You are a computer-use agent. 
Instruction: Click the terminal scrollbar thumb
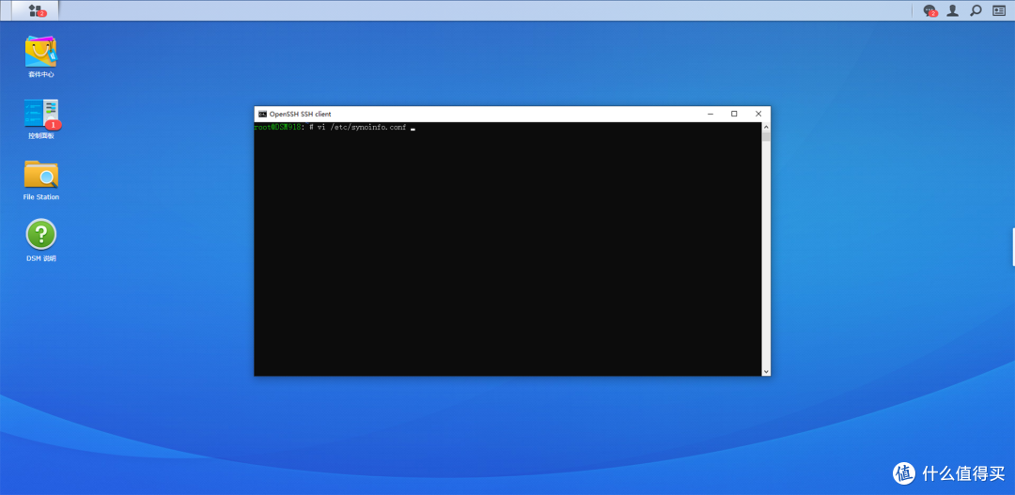click(x=766, y=137)
